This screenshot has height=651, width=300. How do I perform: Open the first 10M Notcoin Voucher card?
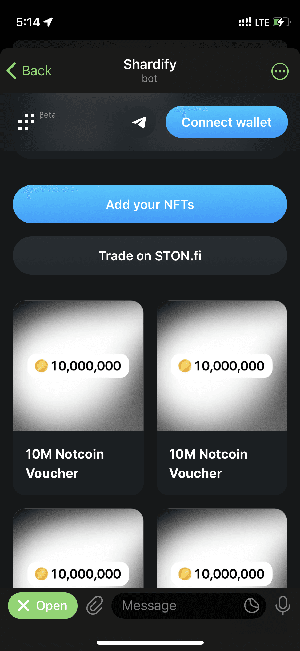78,398
